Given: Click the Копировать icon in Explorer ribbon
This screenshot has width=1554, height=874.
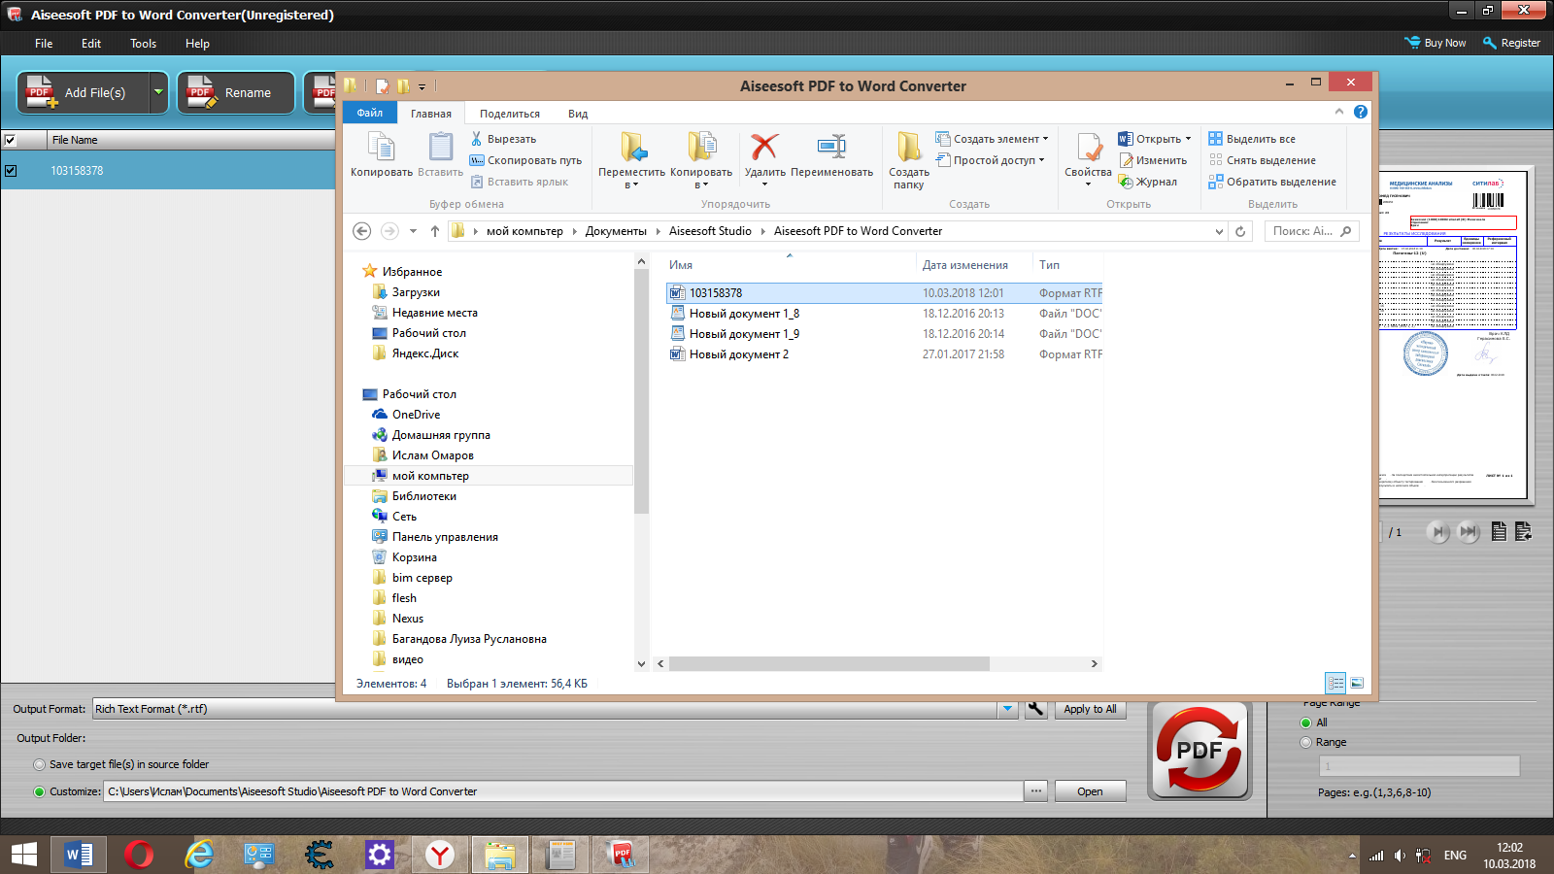Looking at the screenshot, I should tap(382, 154).
